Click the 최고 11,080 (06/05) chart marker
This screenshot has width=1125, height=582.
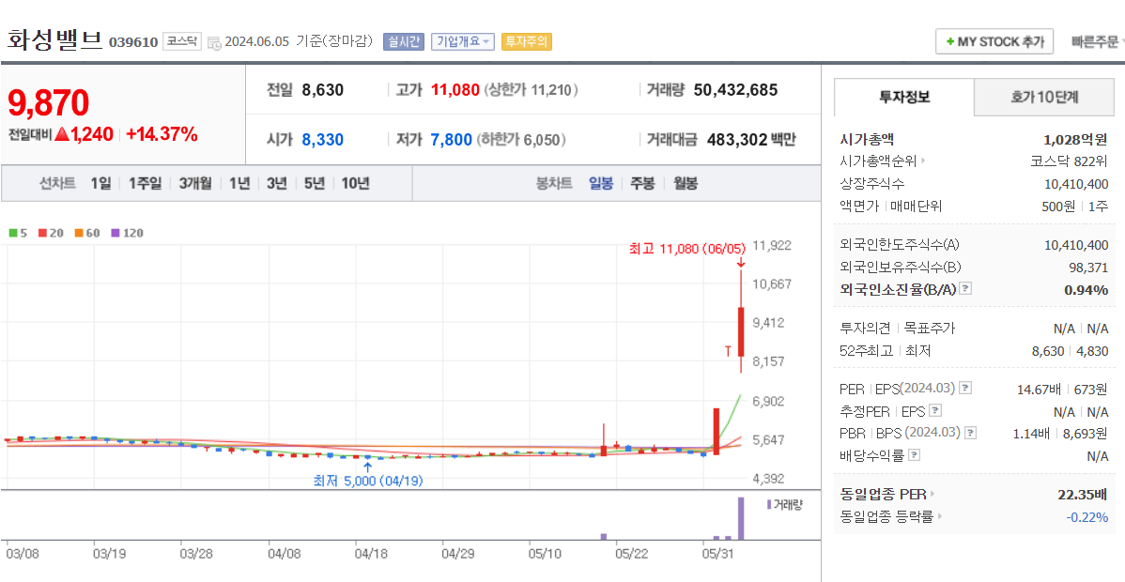[x=687, y=249]
